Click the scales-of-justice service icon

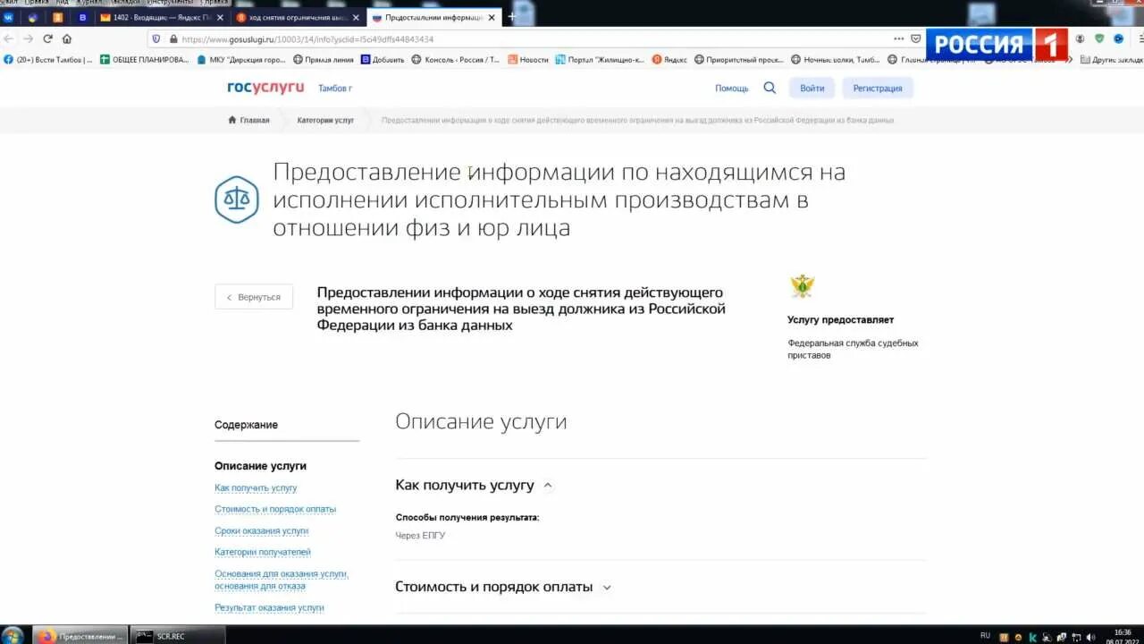pos(237,199)
